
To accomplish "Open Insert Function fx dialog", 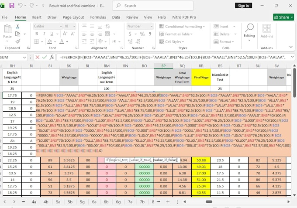I will click(x=52, y=57).
